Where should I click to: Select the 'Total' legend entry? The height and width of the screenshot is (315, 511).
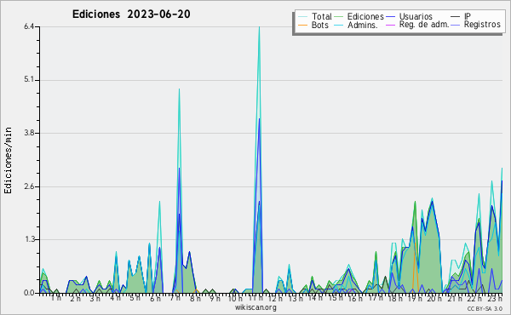322,16
